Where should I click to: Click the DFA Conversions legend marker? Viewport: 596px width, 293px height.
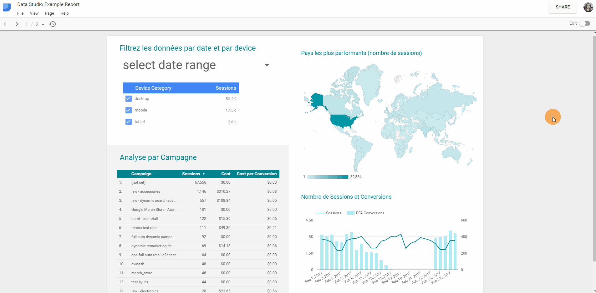351,213
